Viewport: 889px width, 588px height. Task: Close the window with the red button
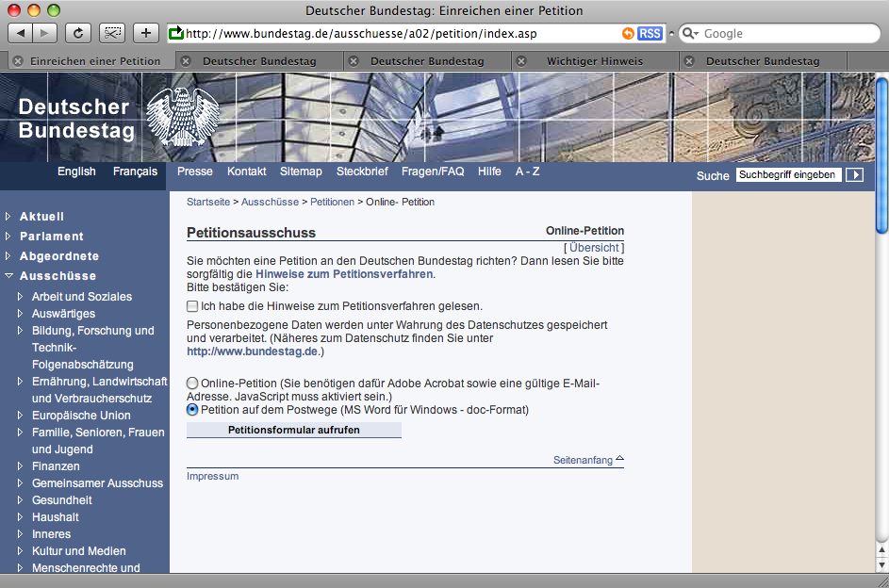tap(13, 10)
